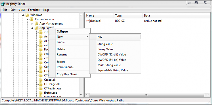Screen dimensions: 213x105
Task: Click the folder icon beside ash key
Action: click(x=41, y=45)
